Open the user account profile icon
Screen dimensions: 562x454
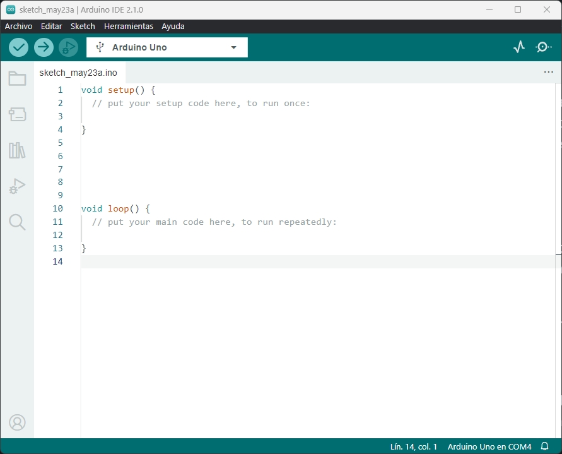pyautogui.click(x=17, y=422)
